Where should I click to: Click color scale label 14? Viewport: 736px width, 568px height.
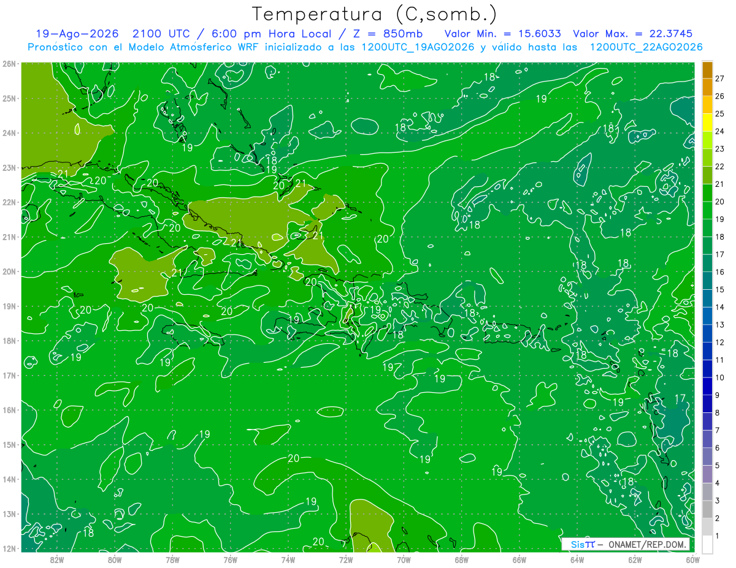pos(719,307)
